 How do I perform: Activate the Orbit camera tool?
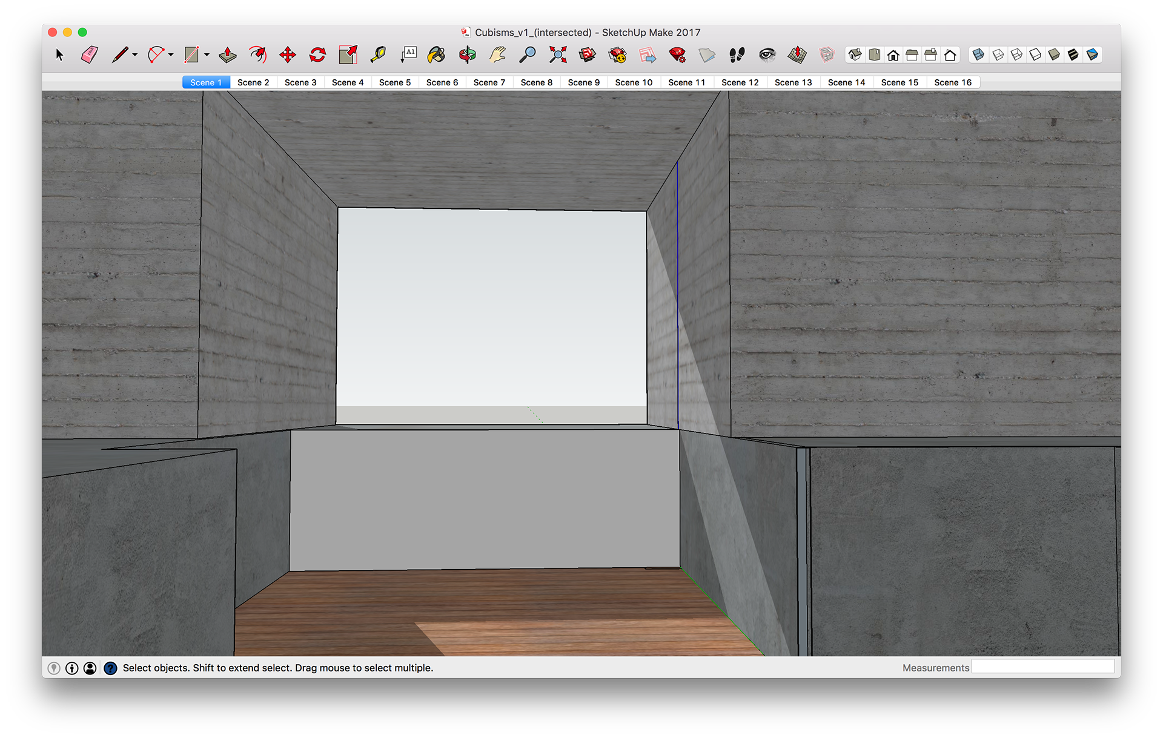[x=467, y=55]
